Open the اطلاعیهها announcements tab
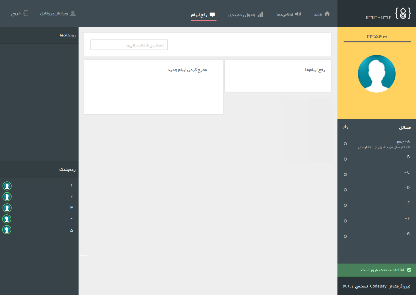416x295 pixels. [285, 15]
